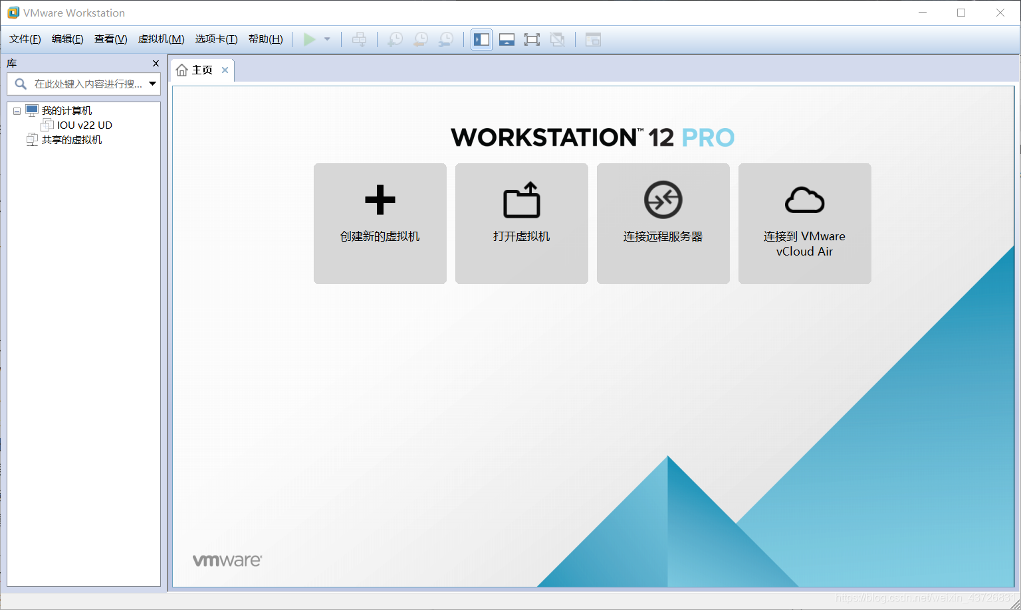The height and width of the screenshot is (610, 1021).
Task: Click the plus icon for new VM
Action: (x=380, y=200)
